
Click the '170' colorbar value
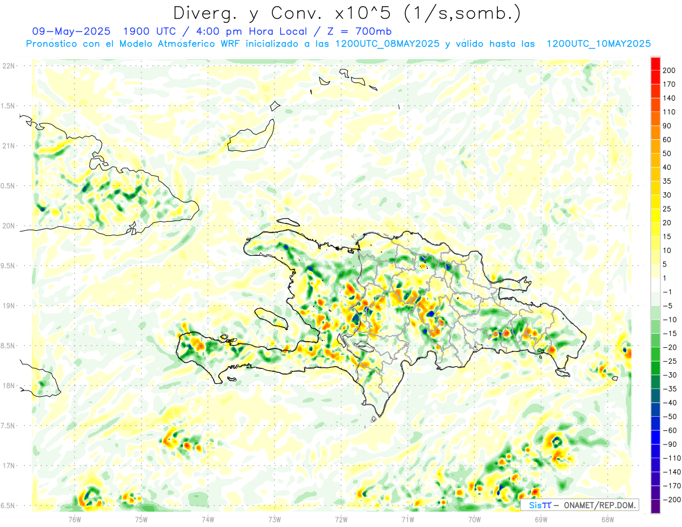(669, 84)
